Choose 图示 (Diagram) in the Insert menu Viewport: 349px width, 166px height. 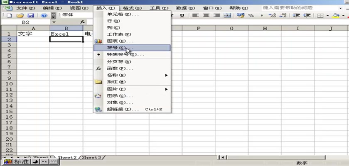(x=132, y=96)
